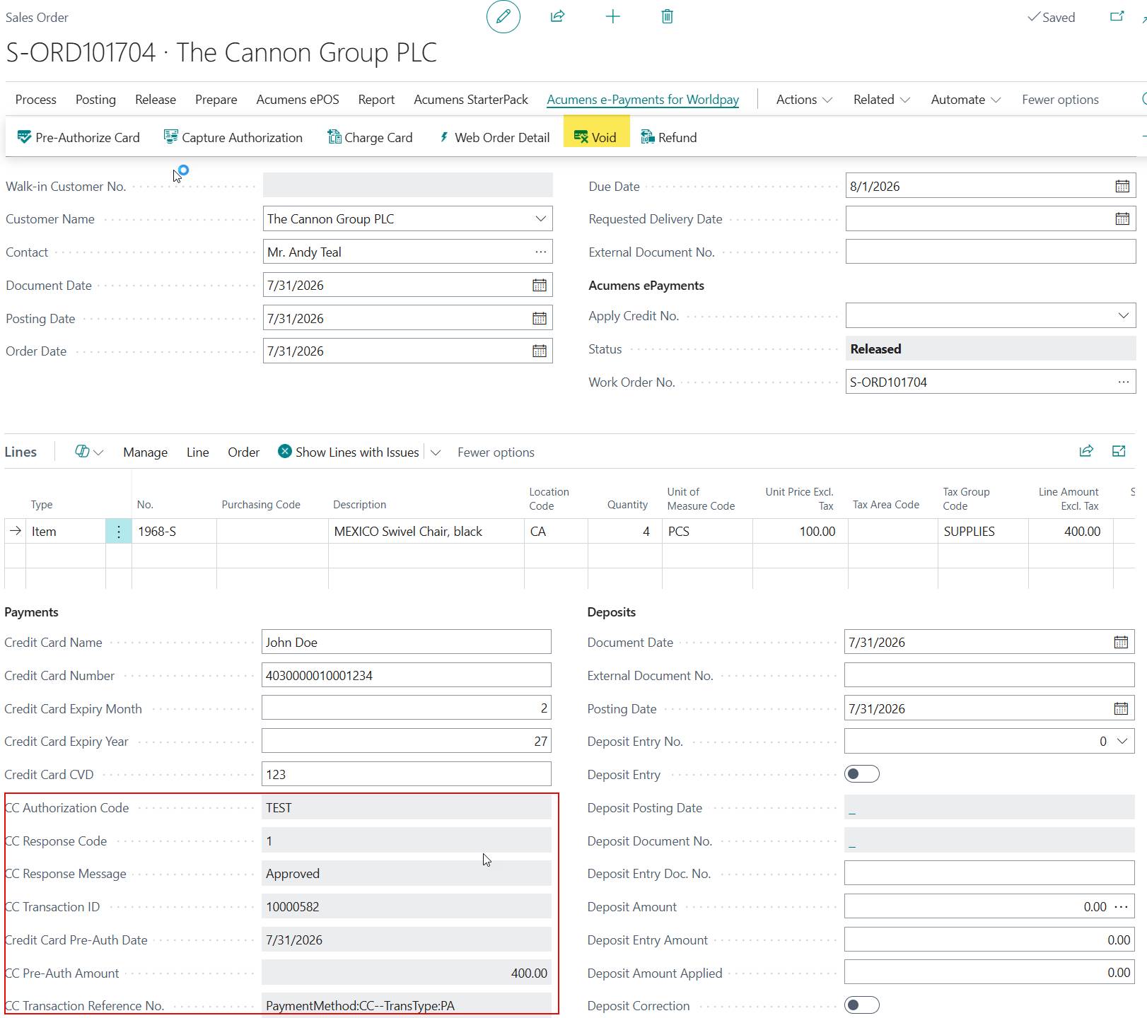Click the External Document No. header field
Screen dimensions: 1147x1018
[991, 252]
